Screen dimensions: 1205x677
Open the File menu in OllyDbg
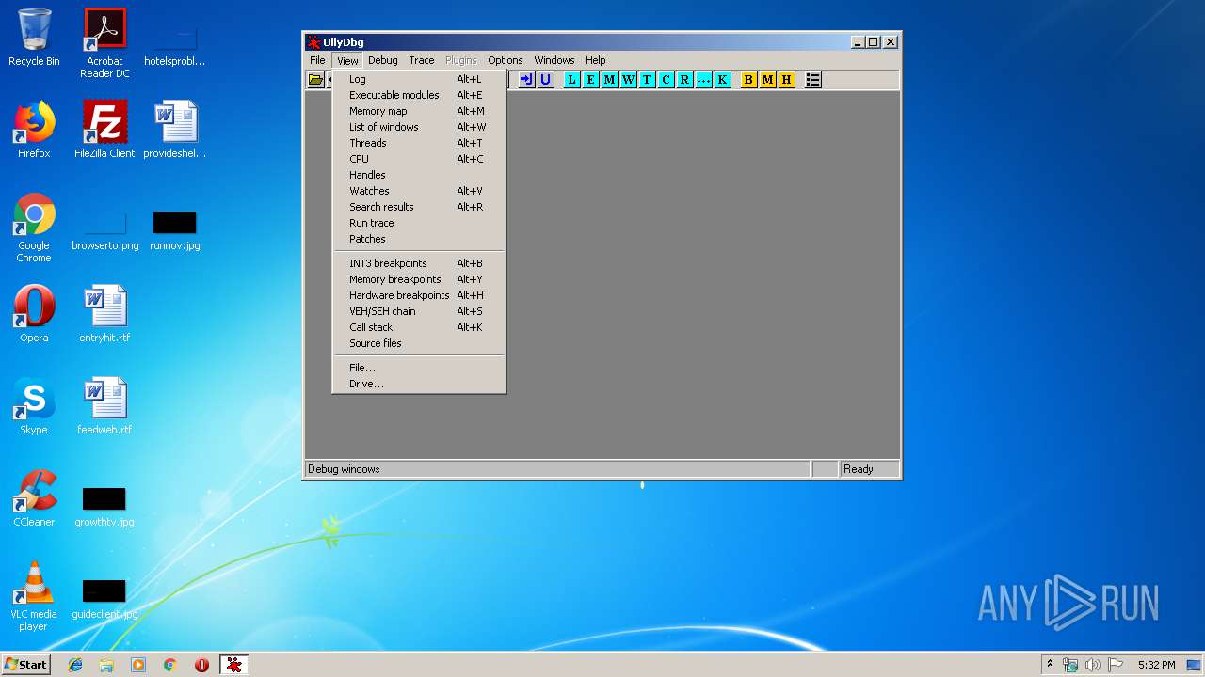tap(317, 60)
